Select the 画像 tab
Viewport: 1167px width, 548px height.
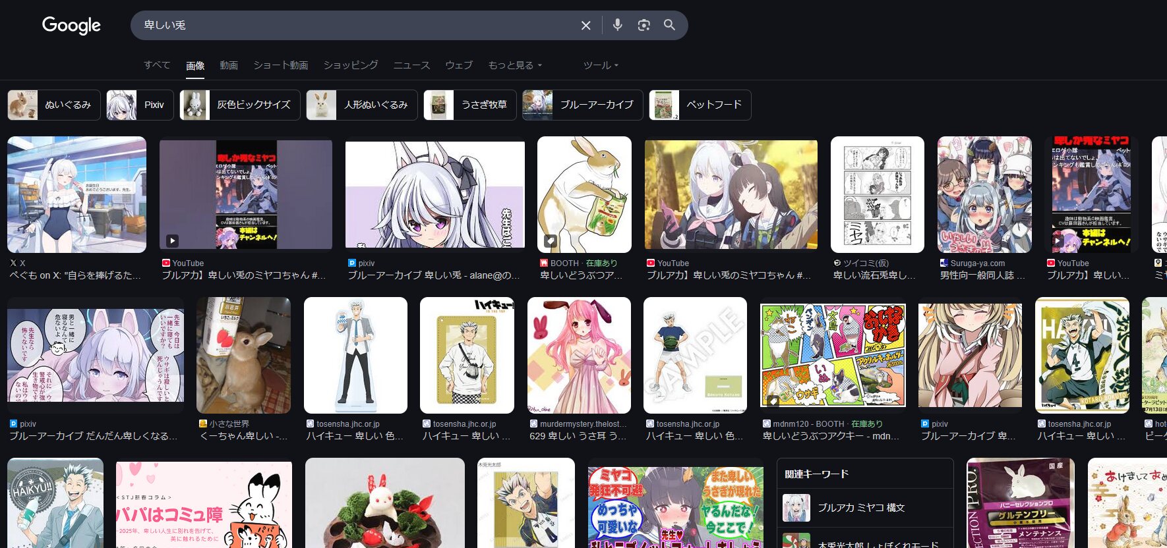tap(195, 65)
